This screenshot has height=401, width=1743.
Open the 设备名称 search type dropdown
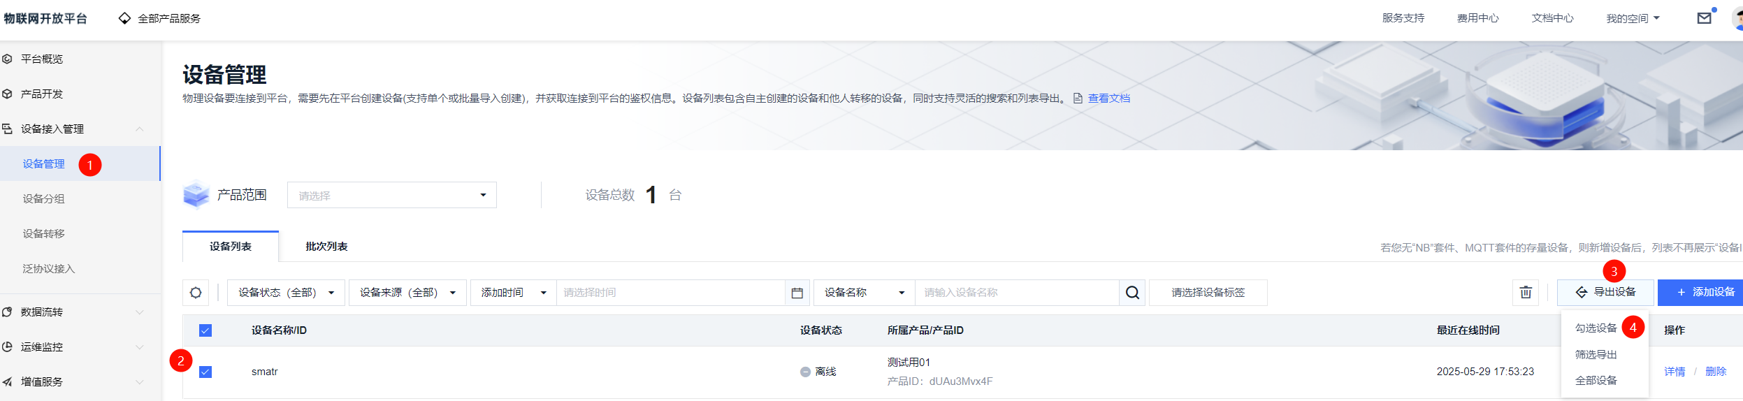point(865,293)
